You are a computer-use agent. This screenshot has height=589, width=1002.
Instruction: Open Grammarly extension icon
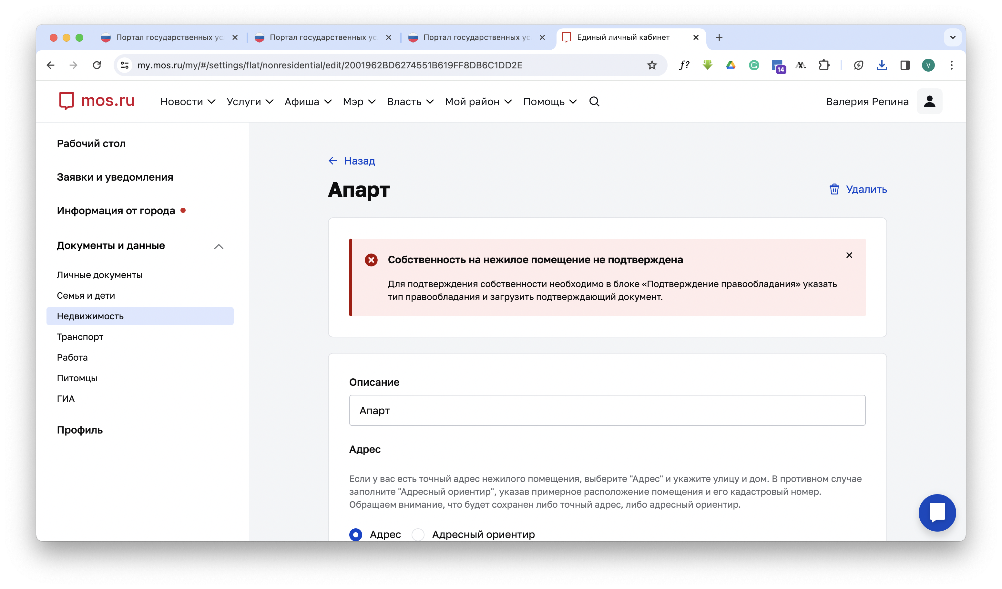(x=754, y=65)
